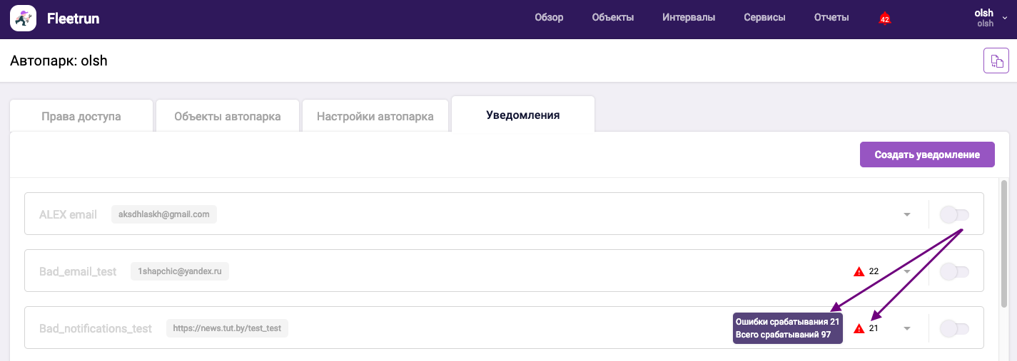The width and height of the screenshot is (1017, 361).
Task: Switch to the Права доступа tab
Action: click(x=81, y=117)
